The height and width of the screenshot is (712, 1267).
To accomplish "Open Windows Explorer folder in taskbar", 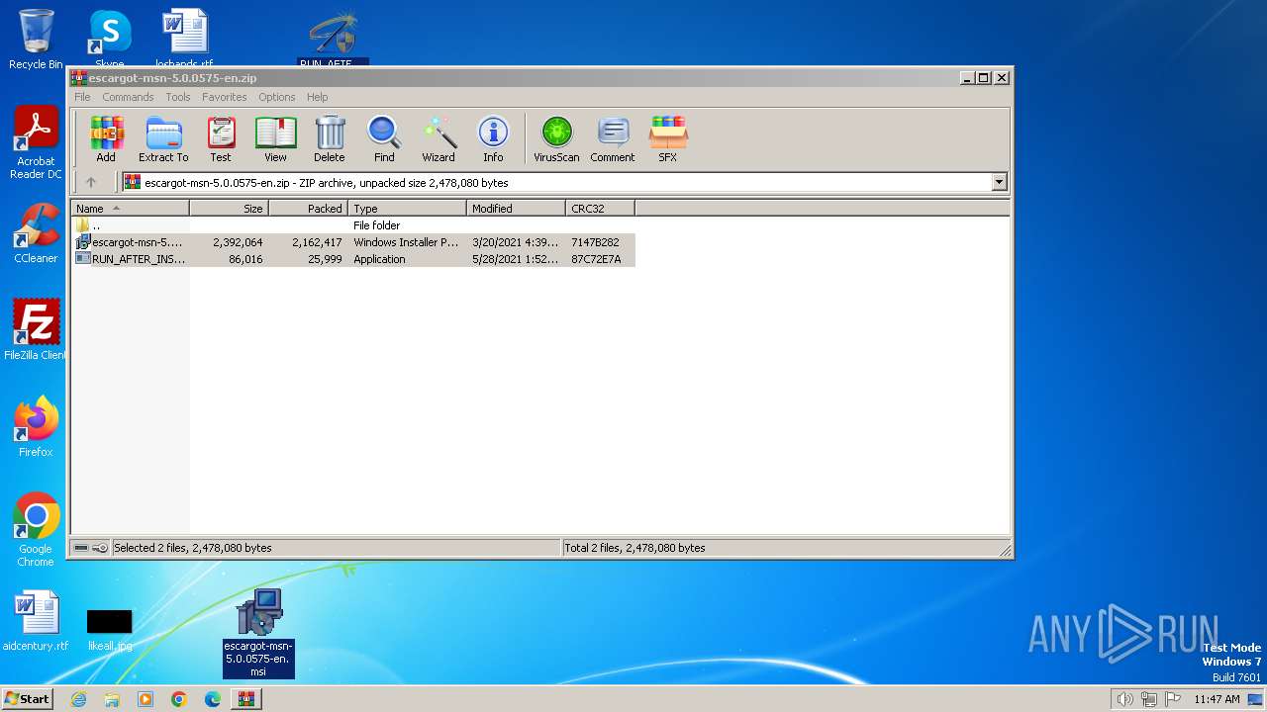I will (112, 699).
